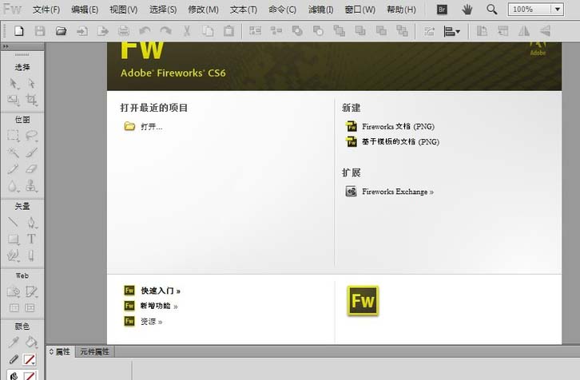580x380 pixels.
Task: Select the Brush tool
Action: coord(31,152)
